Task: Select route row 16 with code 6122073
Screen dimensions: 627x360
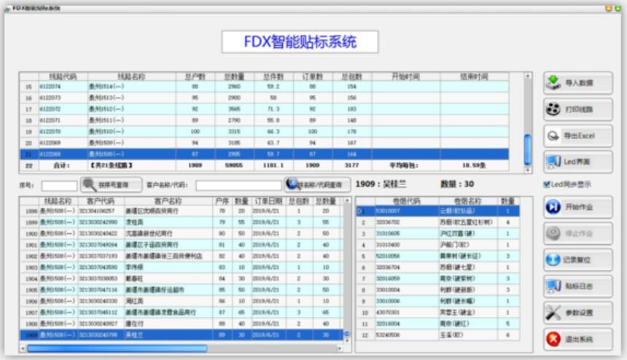Action: [x=265, y=98]
